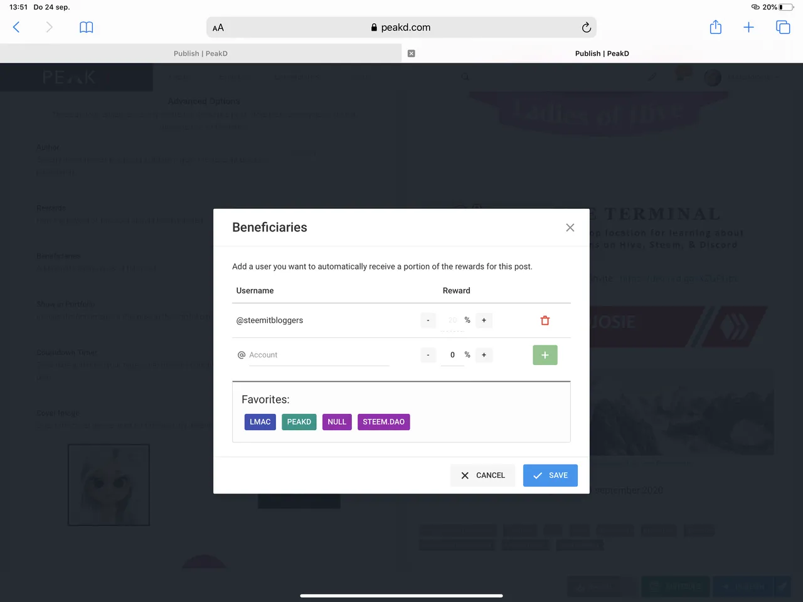
Task: Edit the @steemitbloggers reward percentage
Action: click(452, 320)
